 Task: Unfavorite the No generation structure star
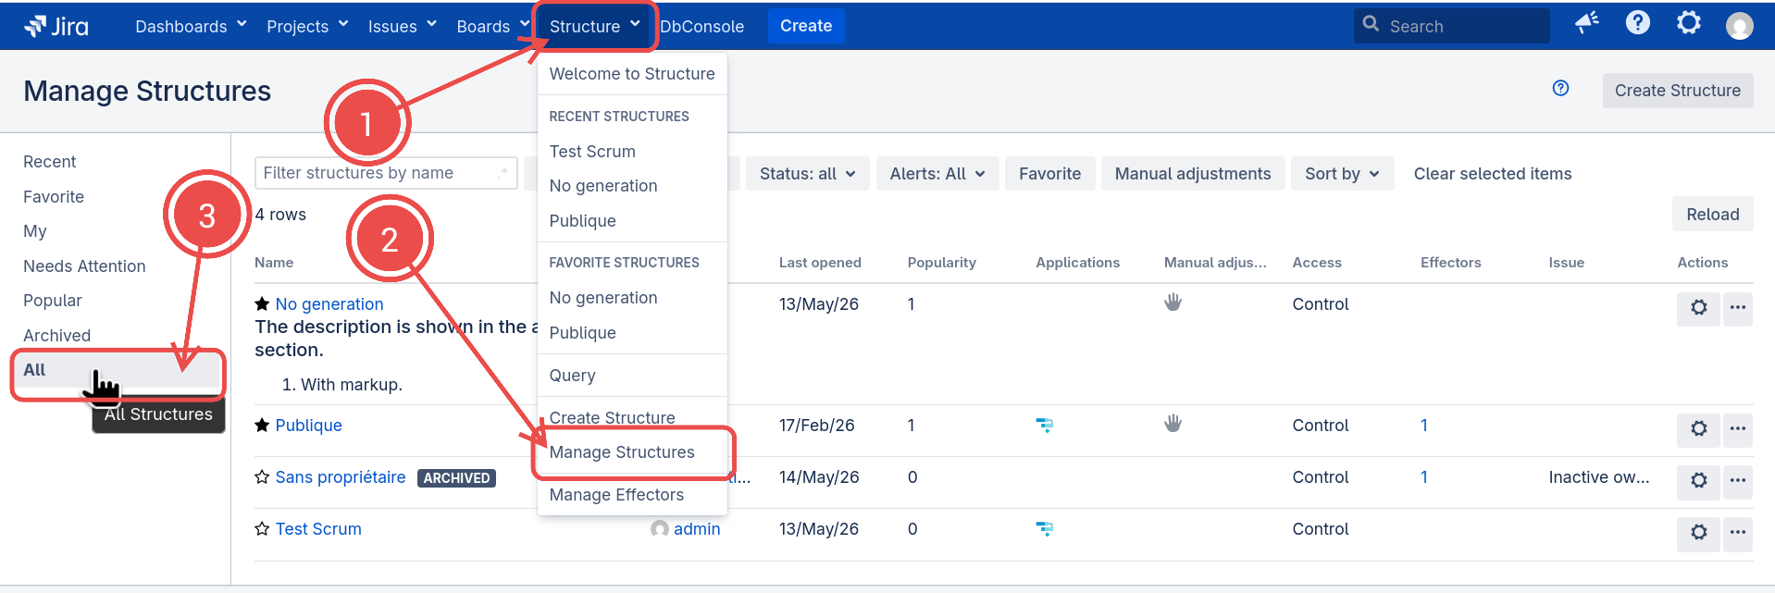click(262, 303)
